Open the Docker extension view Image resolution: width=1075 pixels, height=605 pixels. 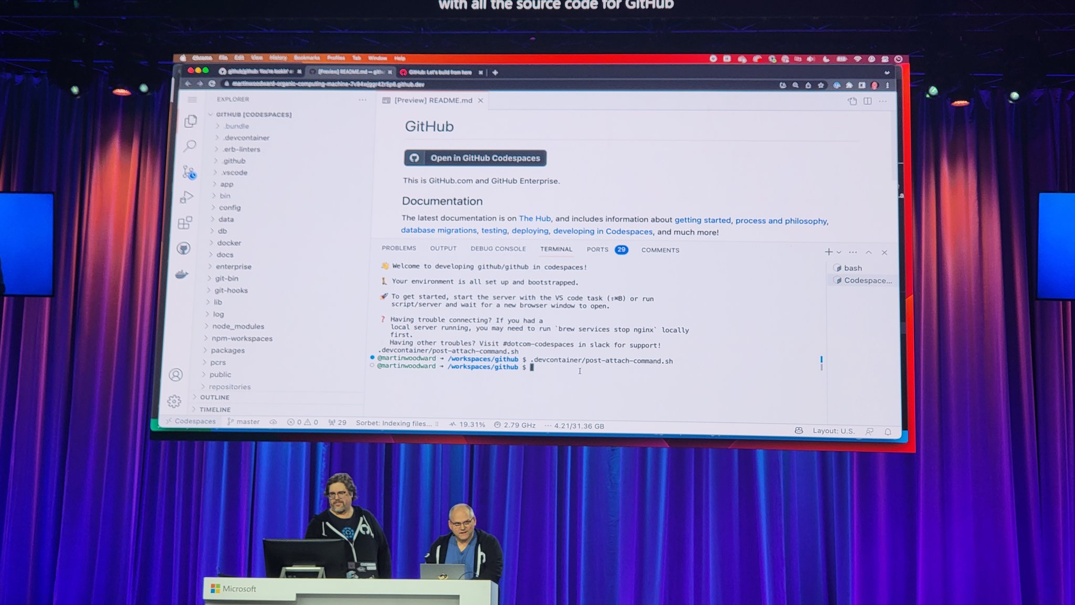[x=183, y=273]
